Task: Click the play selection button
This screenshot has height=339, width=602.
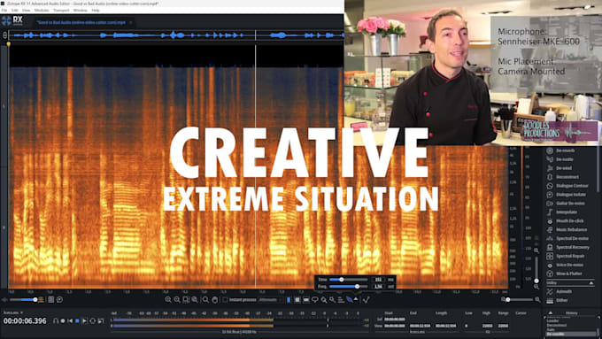Action: click(101, 321)
